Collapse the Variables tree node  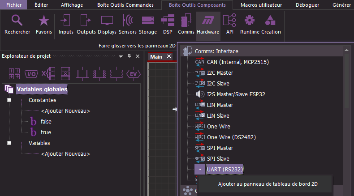pos(9,143)
